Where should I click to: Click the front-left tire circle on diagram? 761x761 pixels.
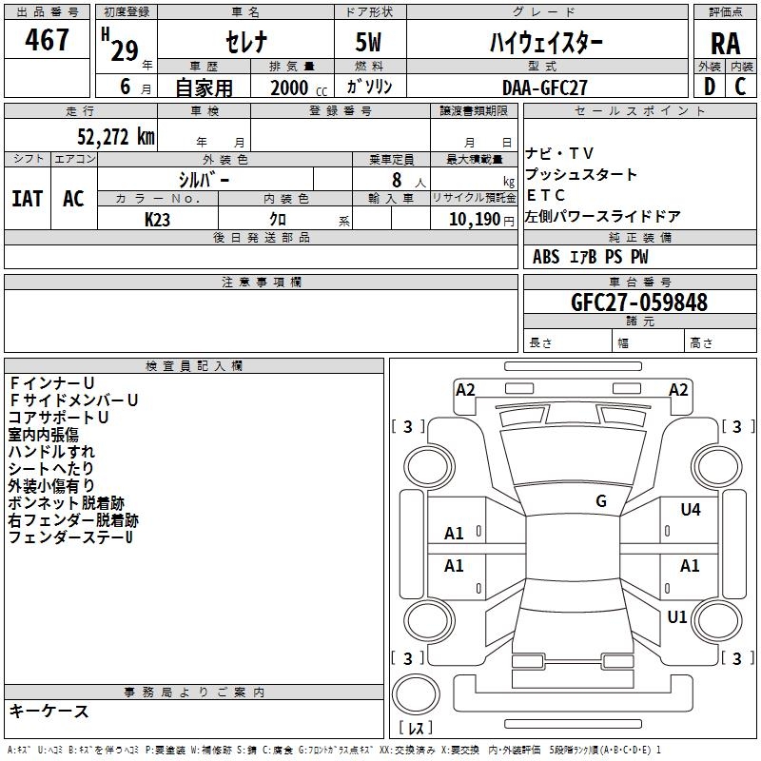429,467
